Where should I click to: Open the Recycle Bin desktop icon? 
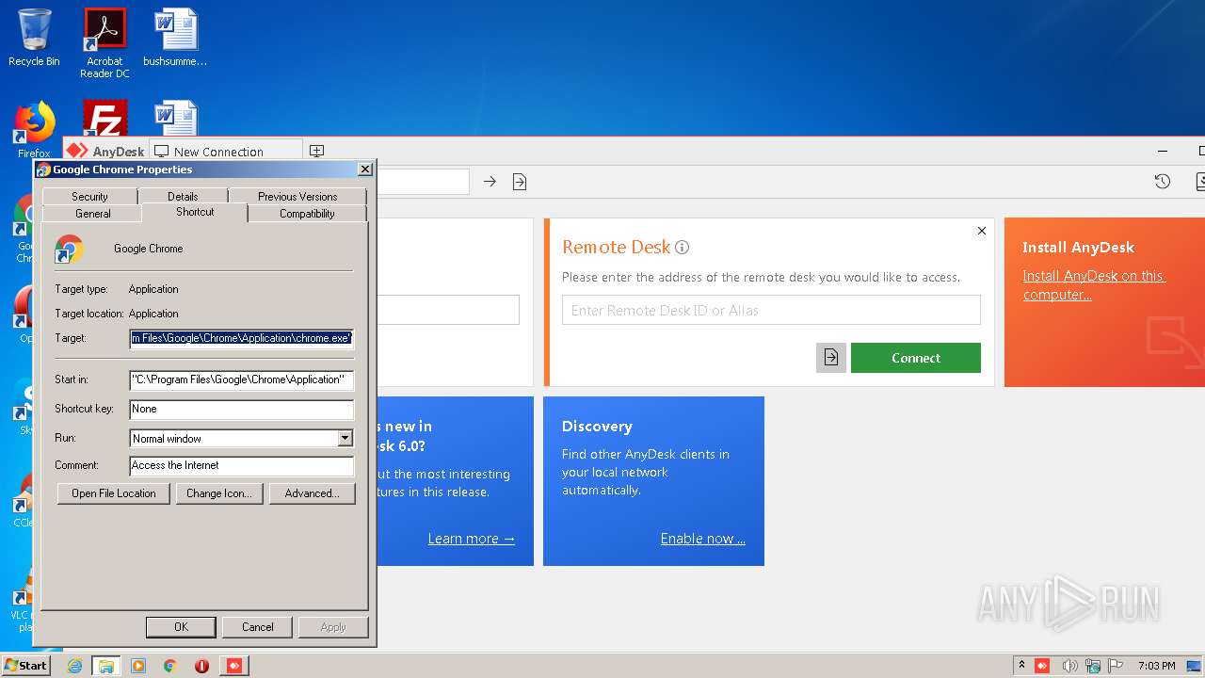pos(34,38)
